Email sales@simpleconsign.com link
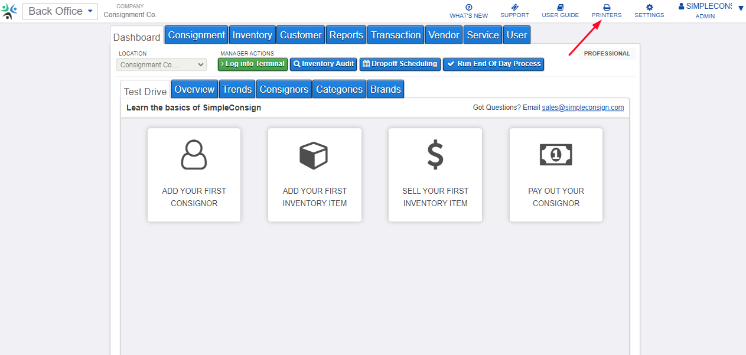The height and width of the screenshot is (355, 746). point(583,108)
